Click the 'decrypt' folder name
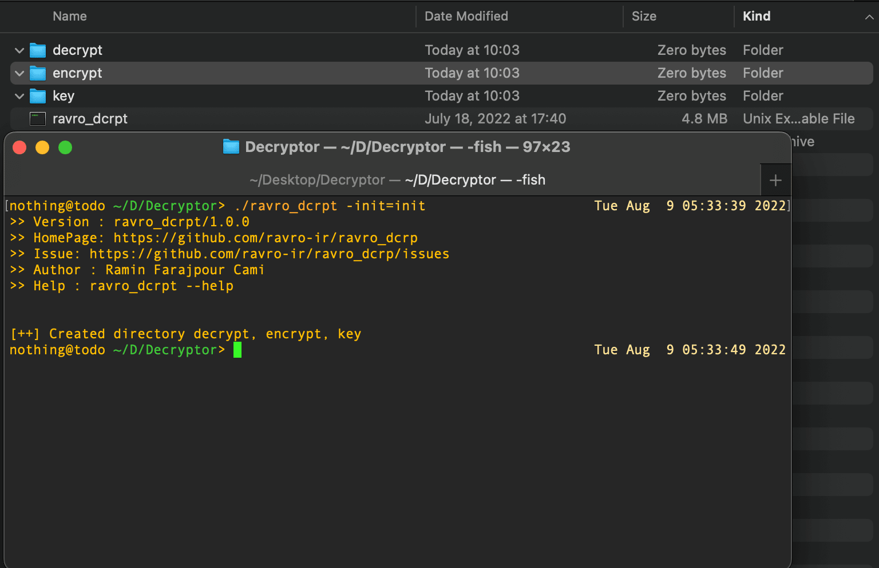This screenshot has width=879, height=568. coord(77,50)
